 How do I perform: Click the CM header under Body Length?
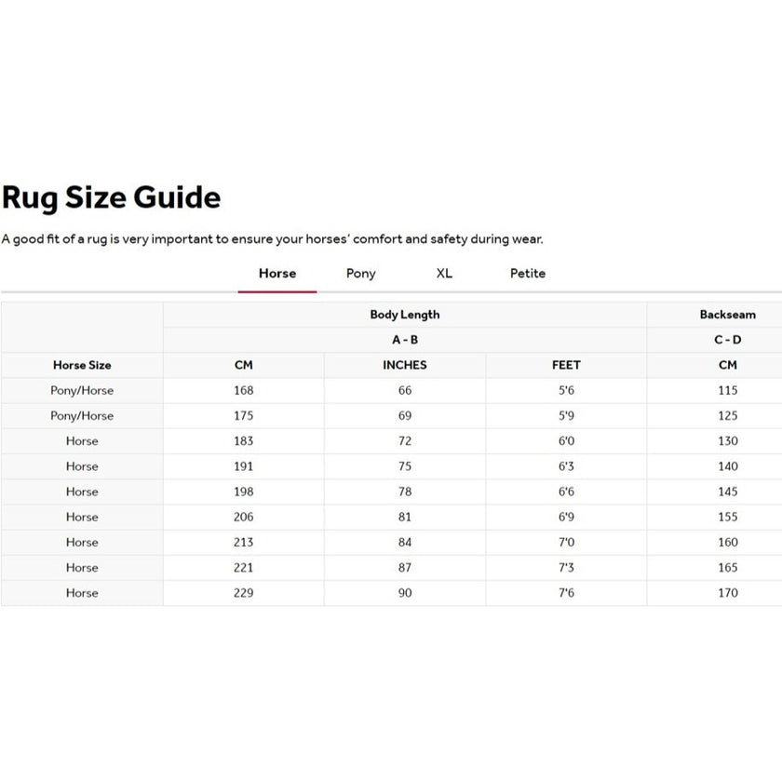pyautogui.click(x=242, y=365)
